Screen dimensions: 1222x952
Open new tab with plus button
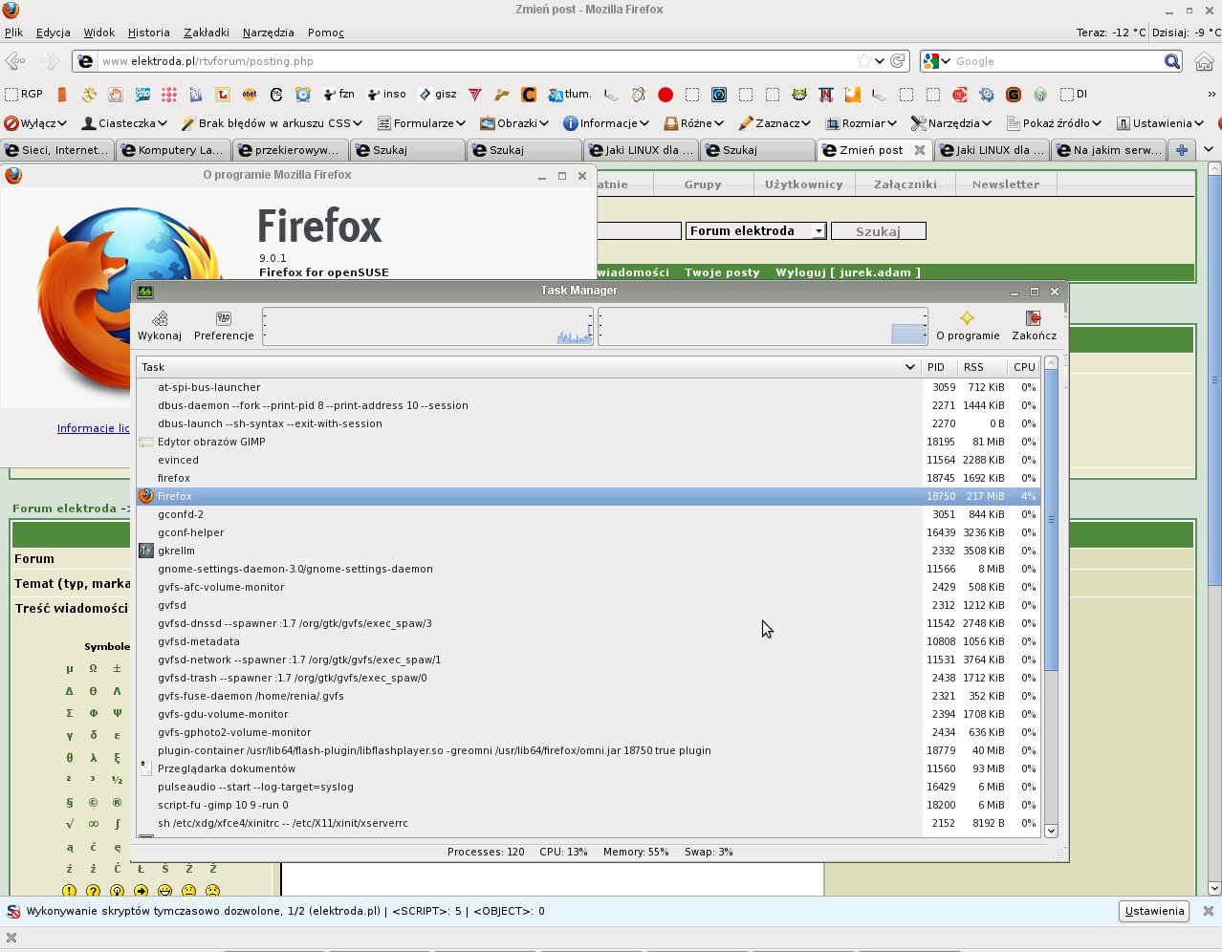1182,150
